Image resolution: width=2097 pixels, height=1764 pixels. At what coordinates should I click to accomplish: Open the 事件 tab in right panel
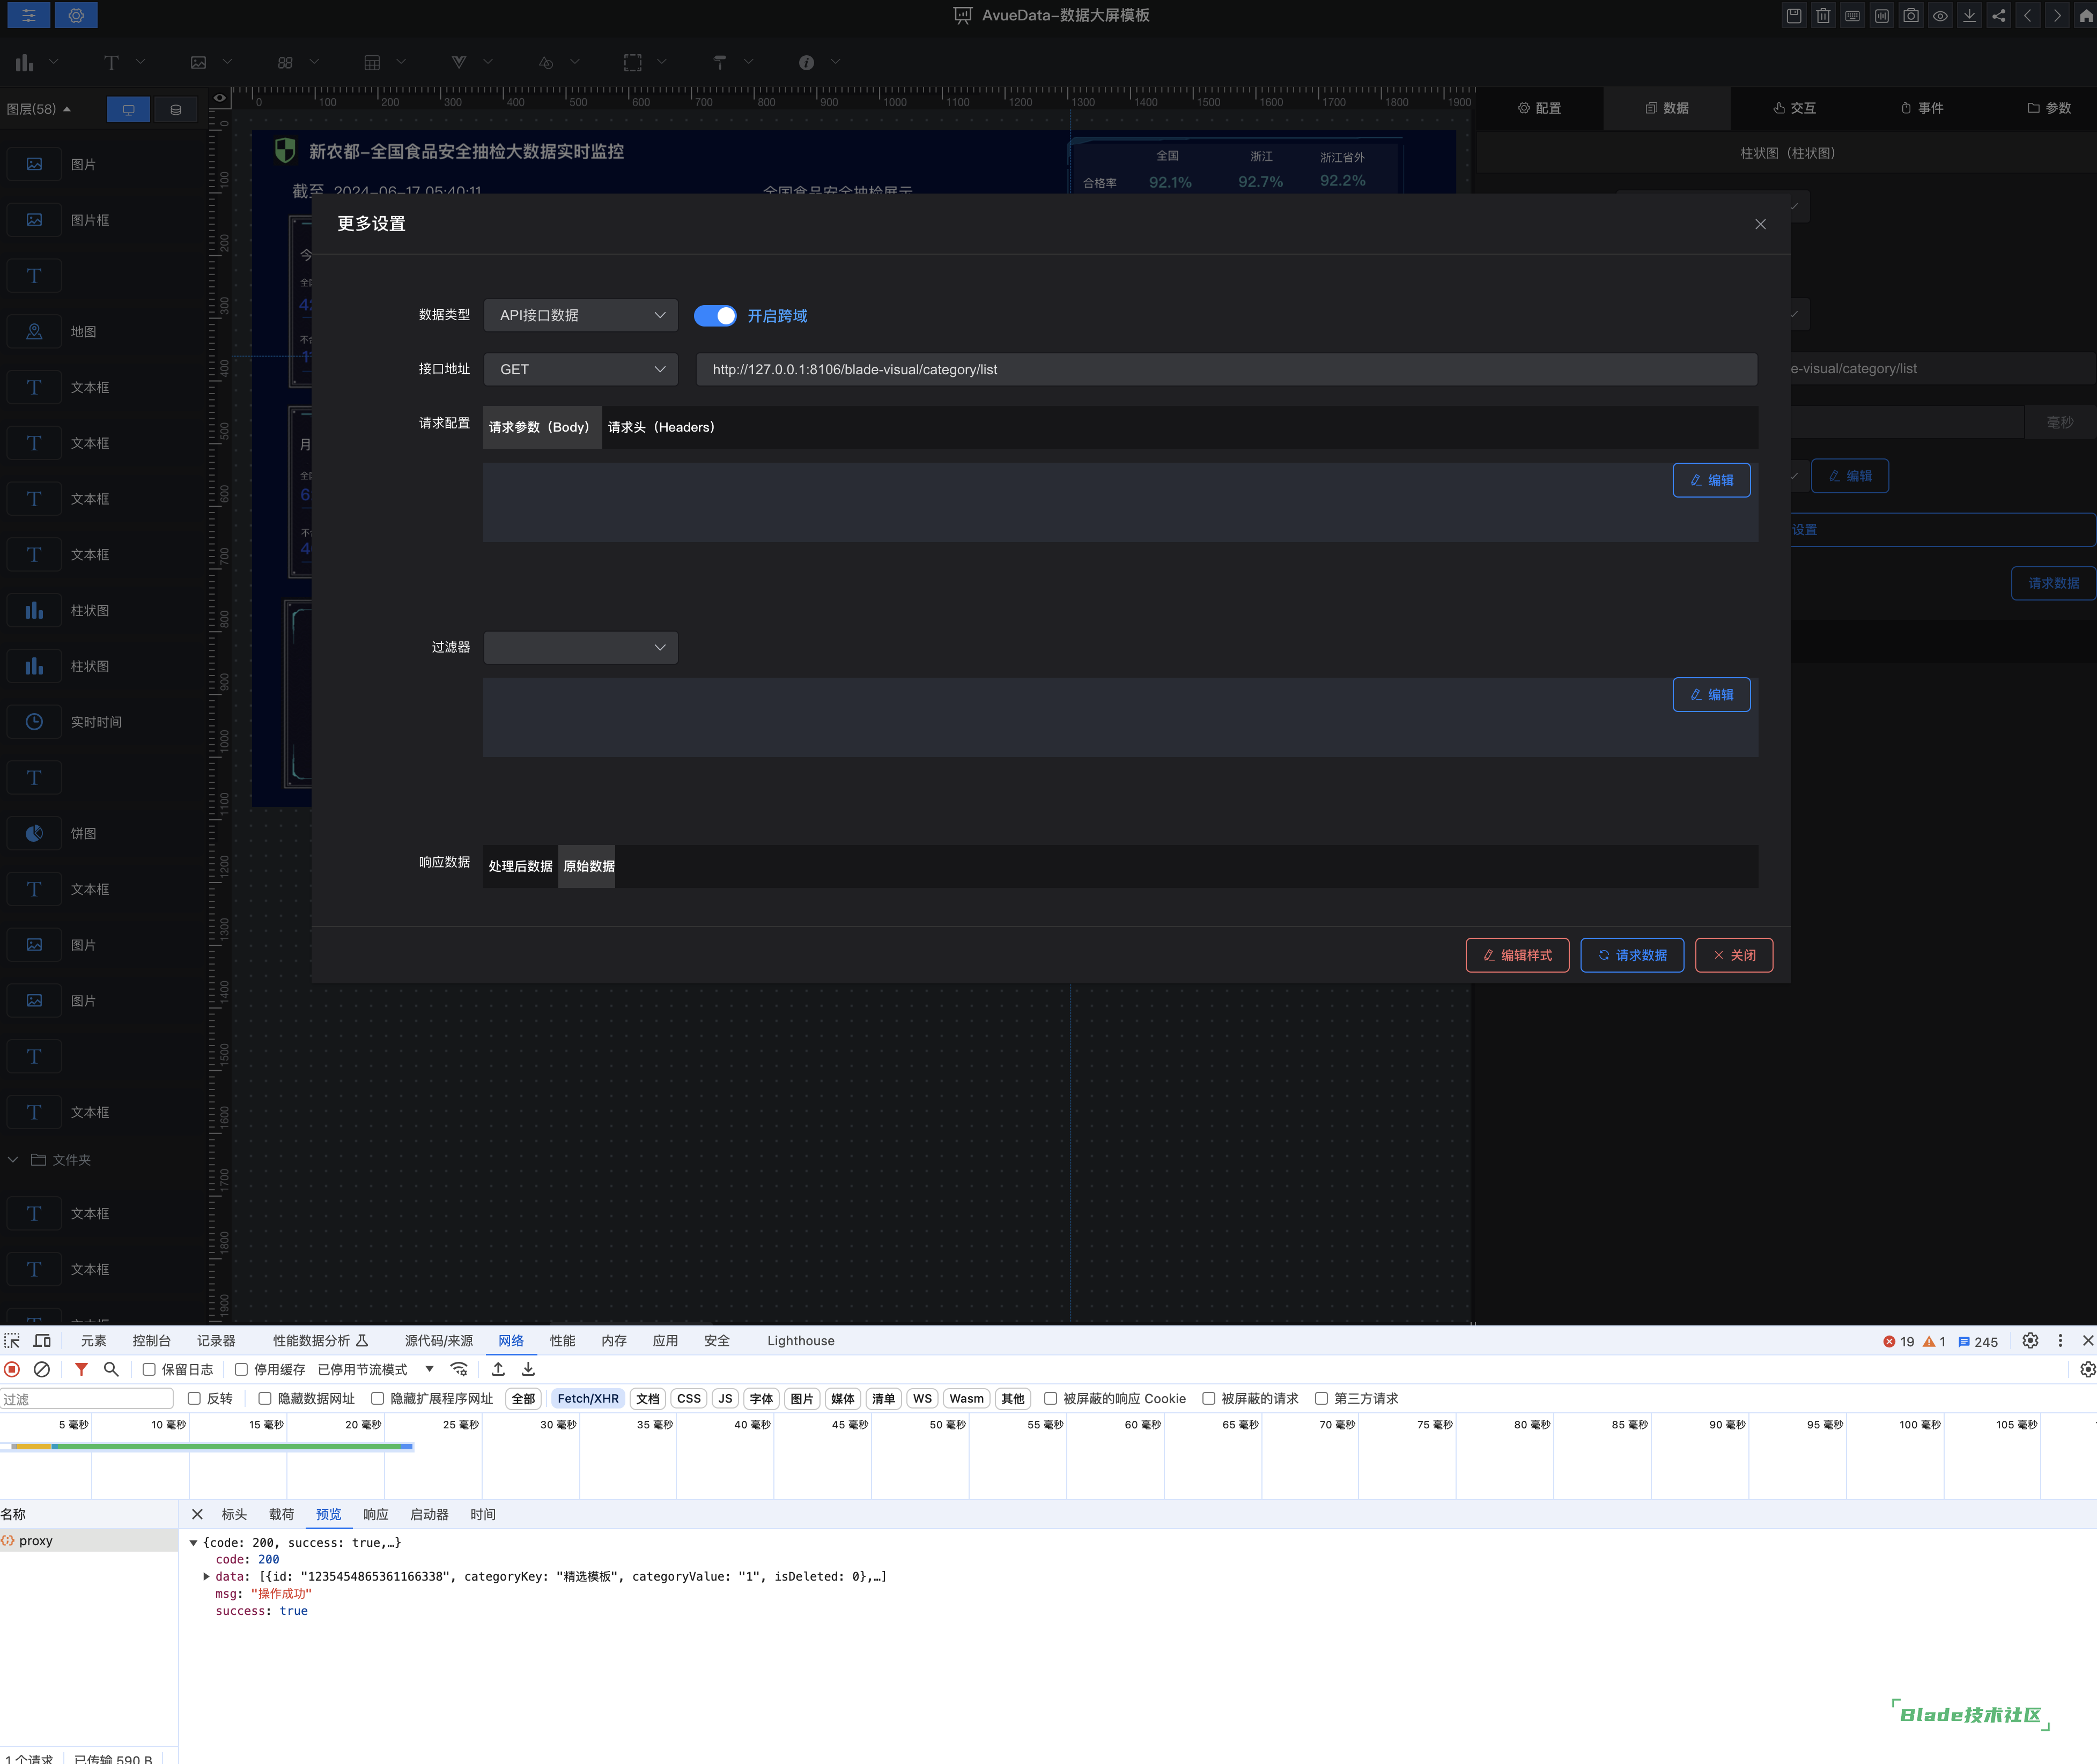[1921, 108]
